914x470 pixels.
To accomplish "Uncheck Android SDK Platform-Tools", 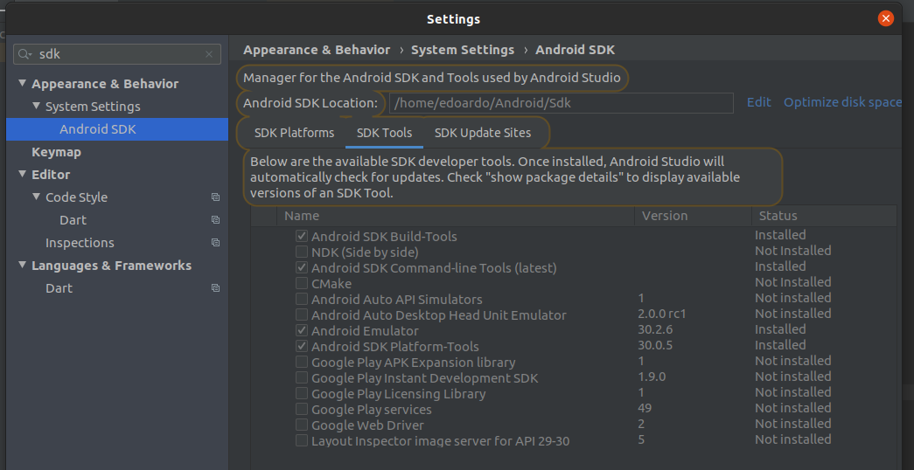I will click(302, 346).
